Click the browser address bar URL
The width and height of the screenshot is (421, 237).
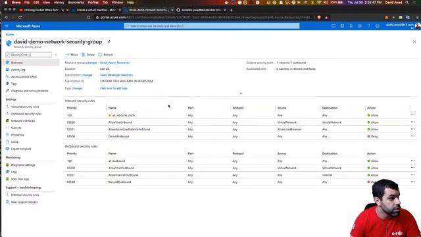pyautogui.click(x=205, y=18)
